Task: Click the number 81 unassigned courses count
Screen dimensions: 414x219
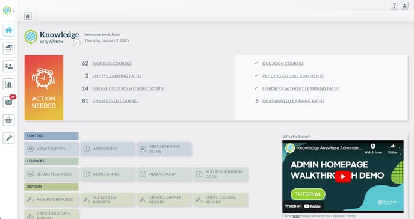Action: (85, 101)
